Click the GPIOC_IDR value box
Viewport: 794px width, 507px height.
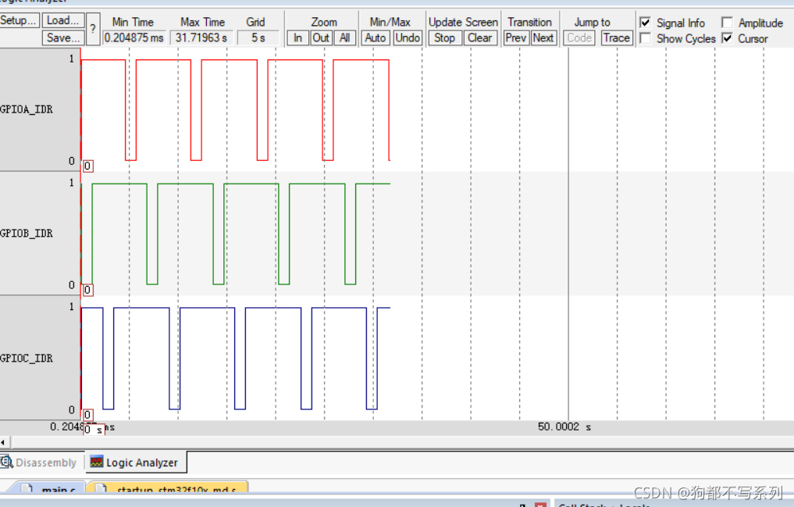coord(87,415)
